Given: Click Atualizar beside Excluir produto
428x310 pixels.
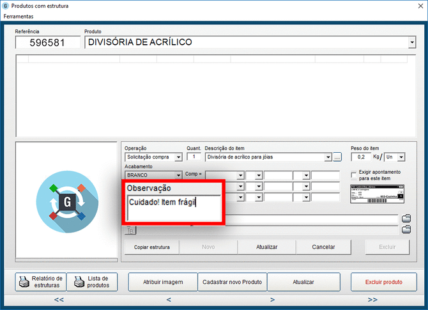Looking at the screenshot, I should (x=303, y=282).
